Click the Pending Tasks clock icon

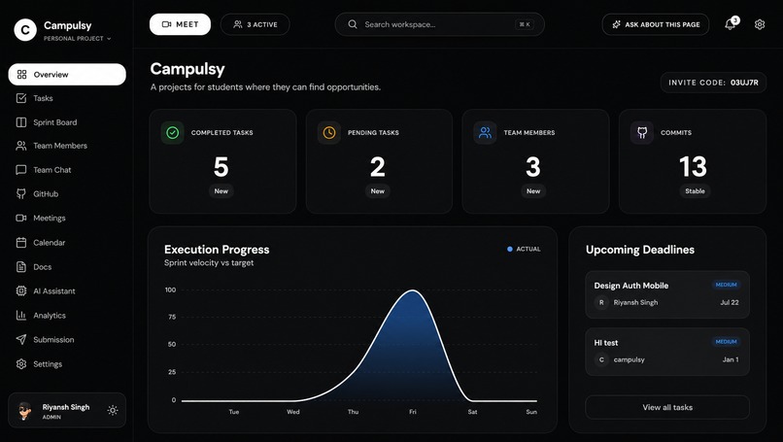click(329, 132)
